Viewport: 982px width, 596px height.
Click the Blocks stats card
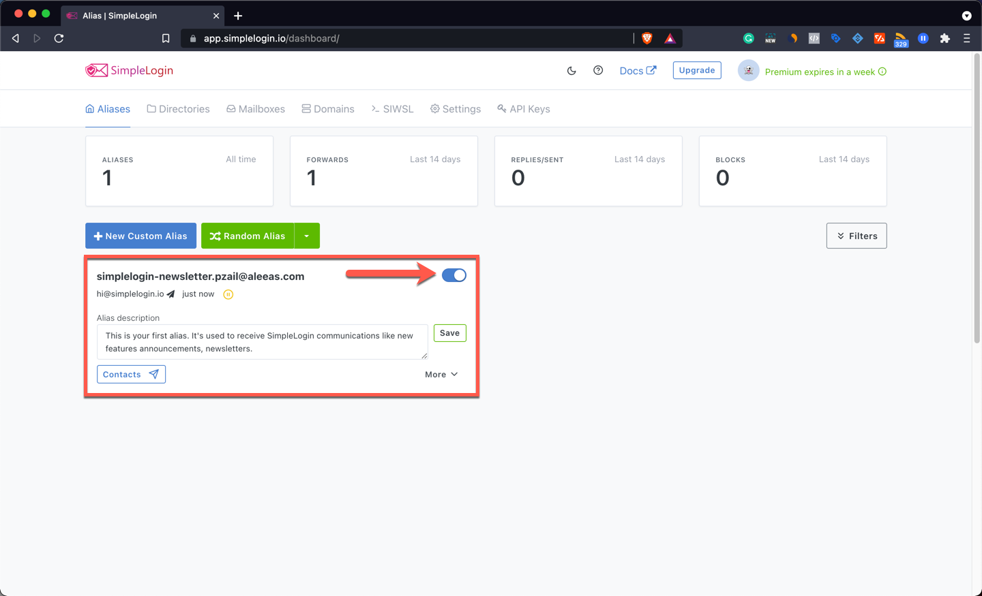point(793,171)
